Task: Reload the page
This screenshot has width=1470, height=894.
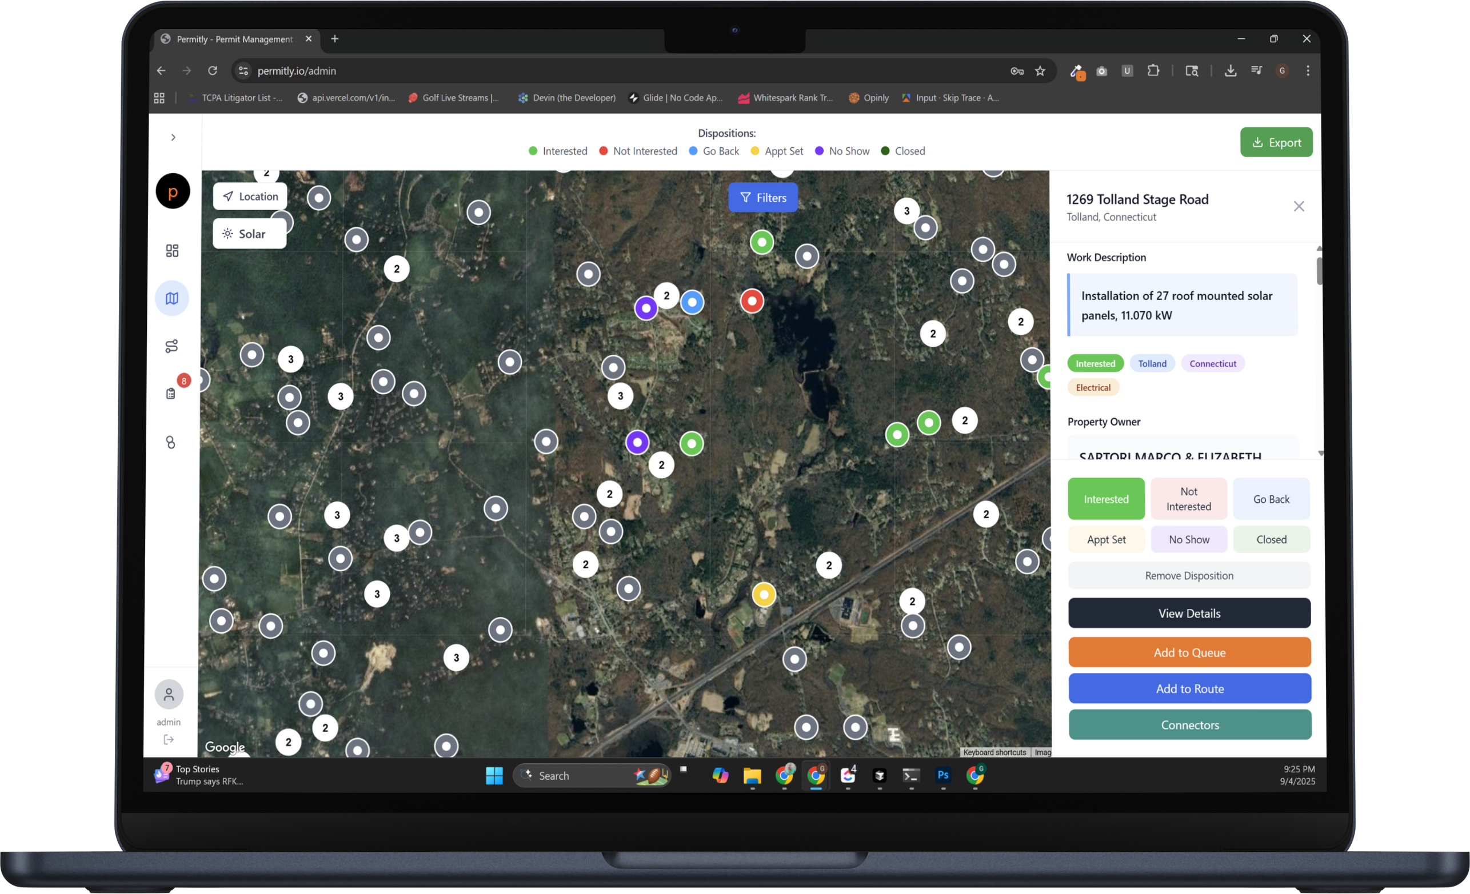Action: coord(213,71)
